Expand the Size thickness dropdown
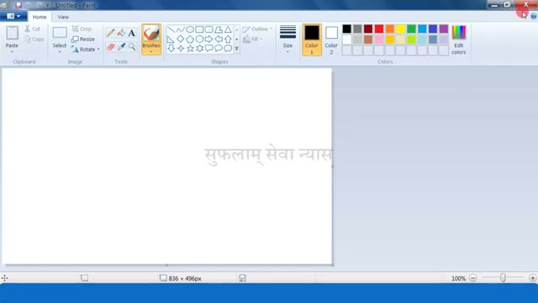Viewport: 538px width, 303px height. pyautogui.click(x=287, y=40)
